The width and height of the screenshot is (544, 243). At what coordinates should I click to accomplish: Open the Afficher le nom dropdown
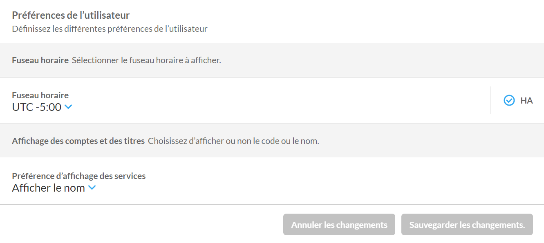(x=49, y=188)
